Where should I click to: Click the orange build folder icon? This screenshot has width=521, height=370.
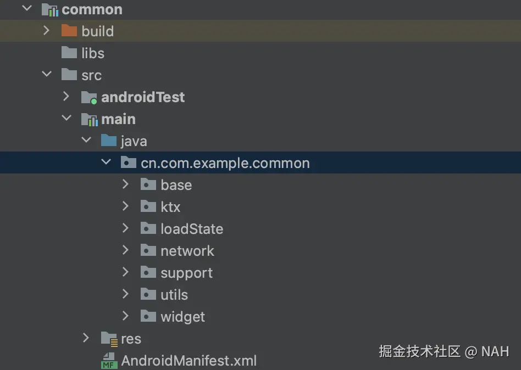(69, 31)
